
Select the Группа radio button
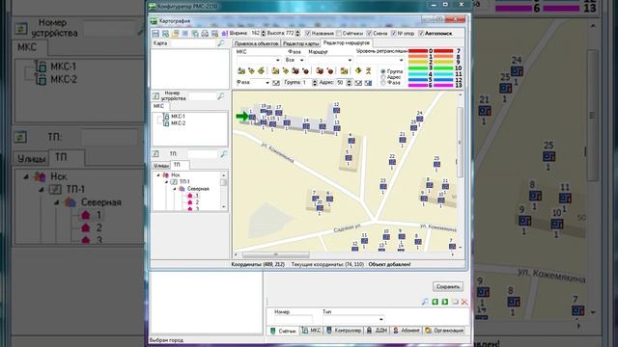pos(382,71)
